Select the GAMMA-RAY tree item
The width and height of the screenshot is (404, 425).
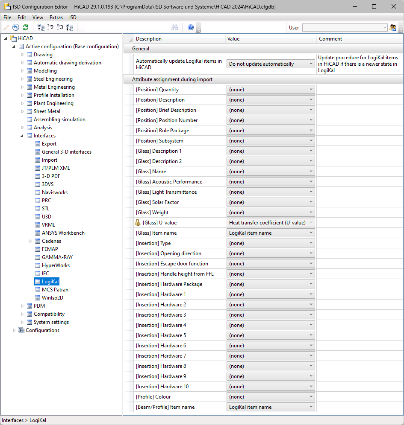click(57, 257)
